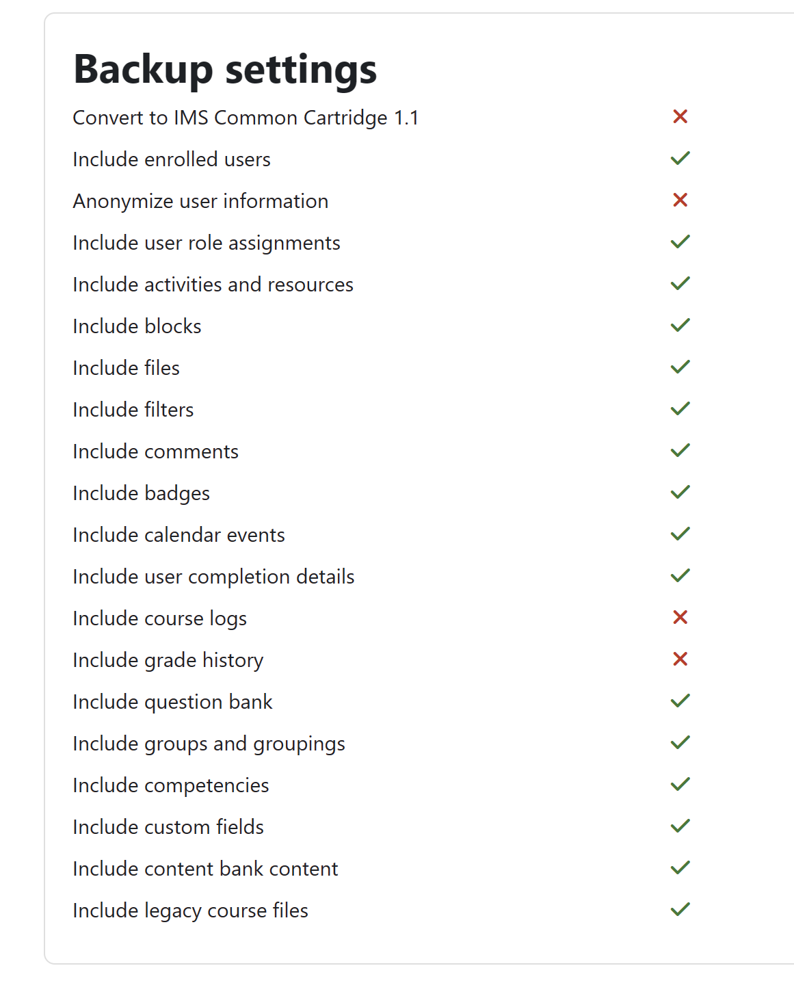Click the green check beside Include blocks
Viewport: 794px width, 981px height.
pos(680,325)
